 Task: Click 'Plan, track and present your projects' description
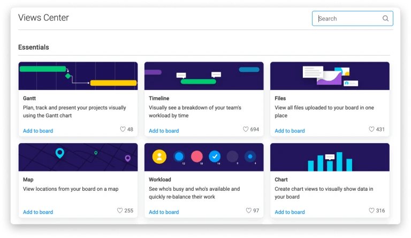74,111
